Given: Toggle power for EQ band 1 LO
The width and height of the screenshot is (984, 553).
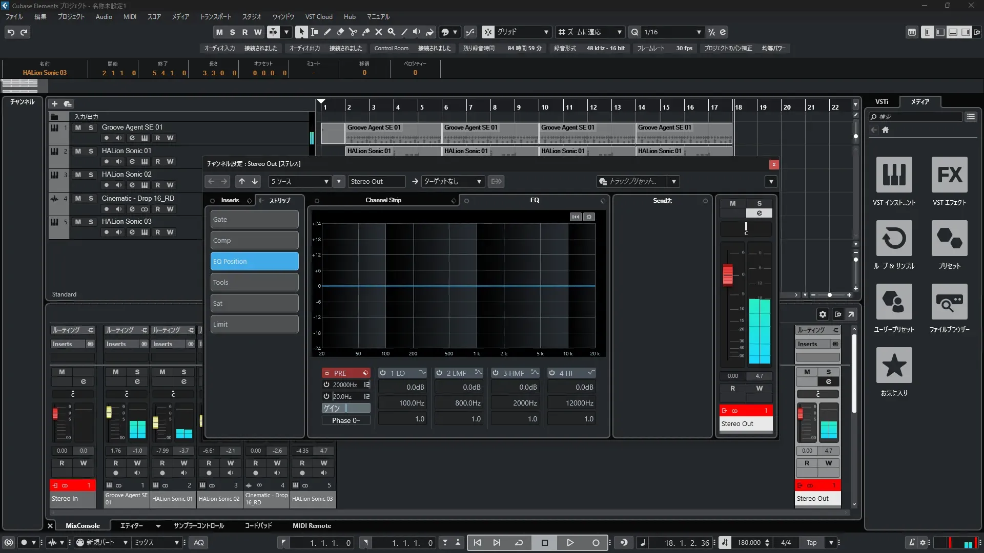Looking at the screenshot, I should tap(383, 373).
